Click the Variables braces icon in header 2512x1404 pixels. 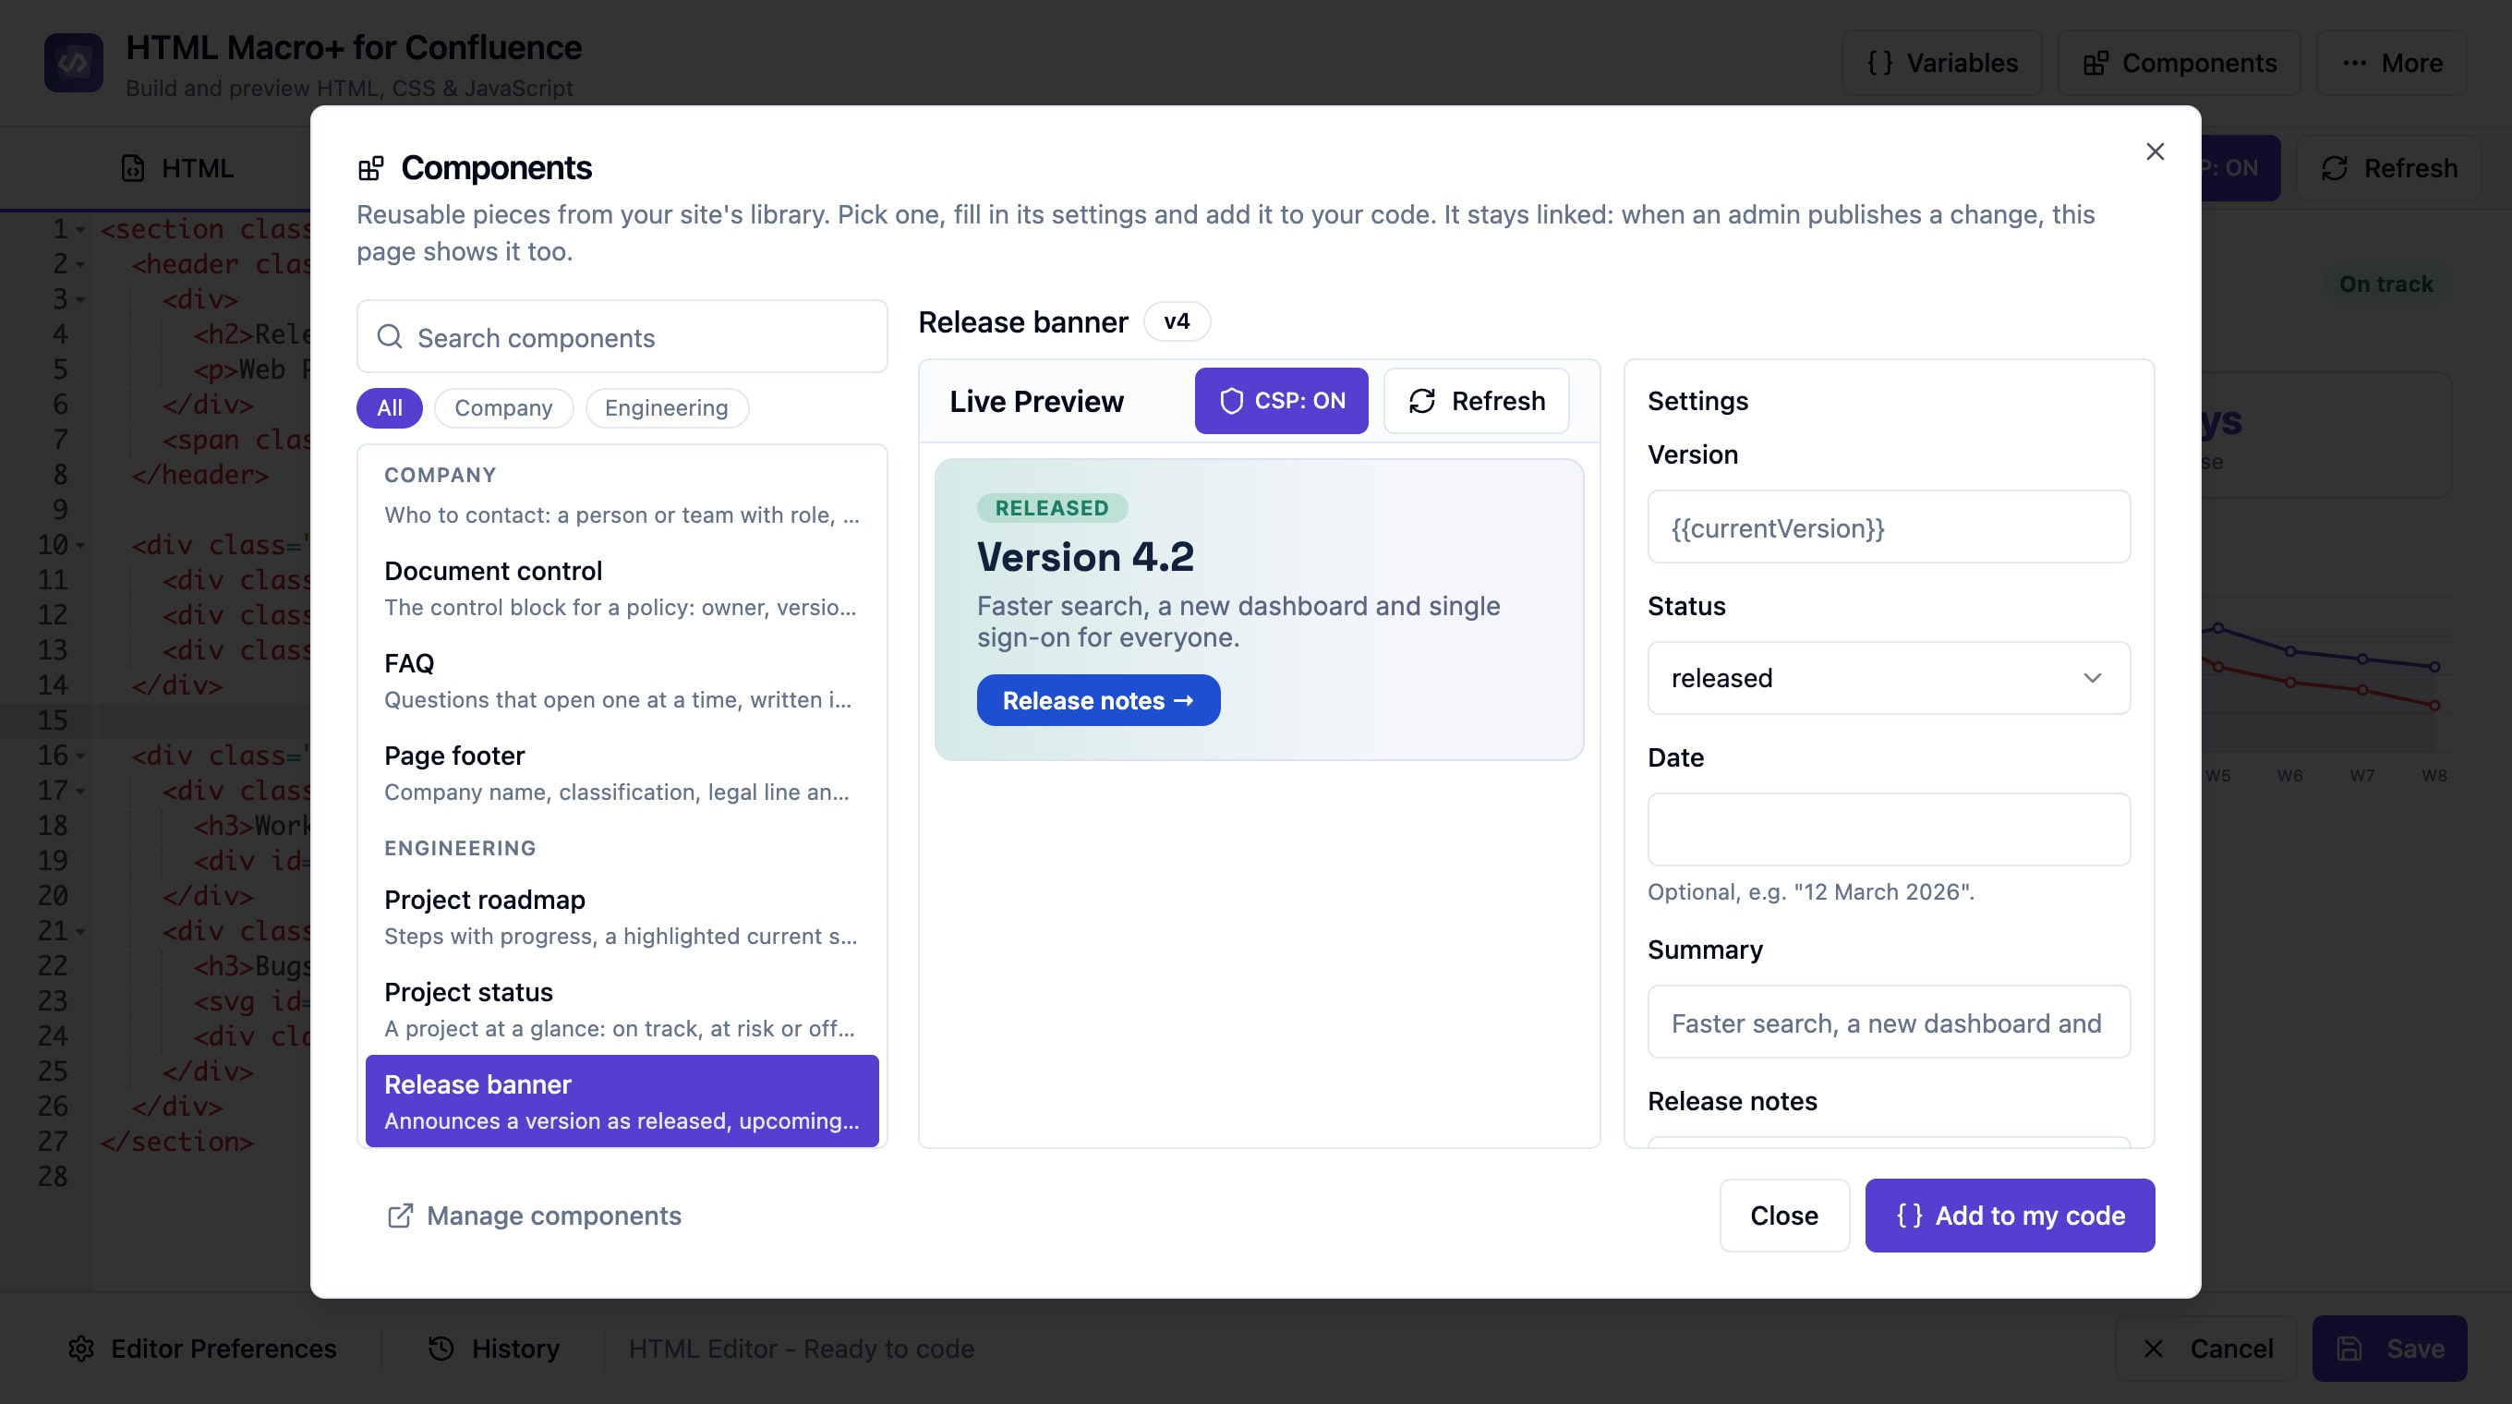click(x=1879, y=63)
